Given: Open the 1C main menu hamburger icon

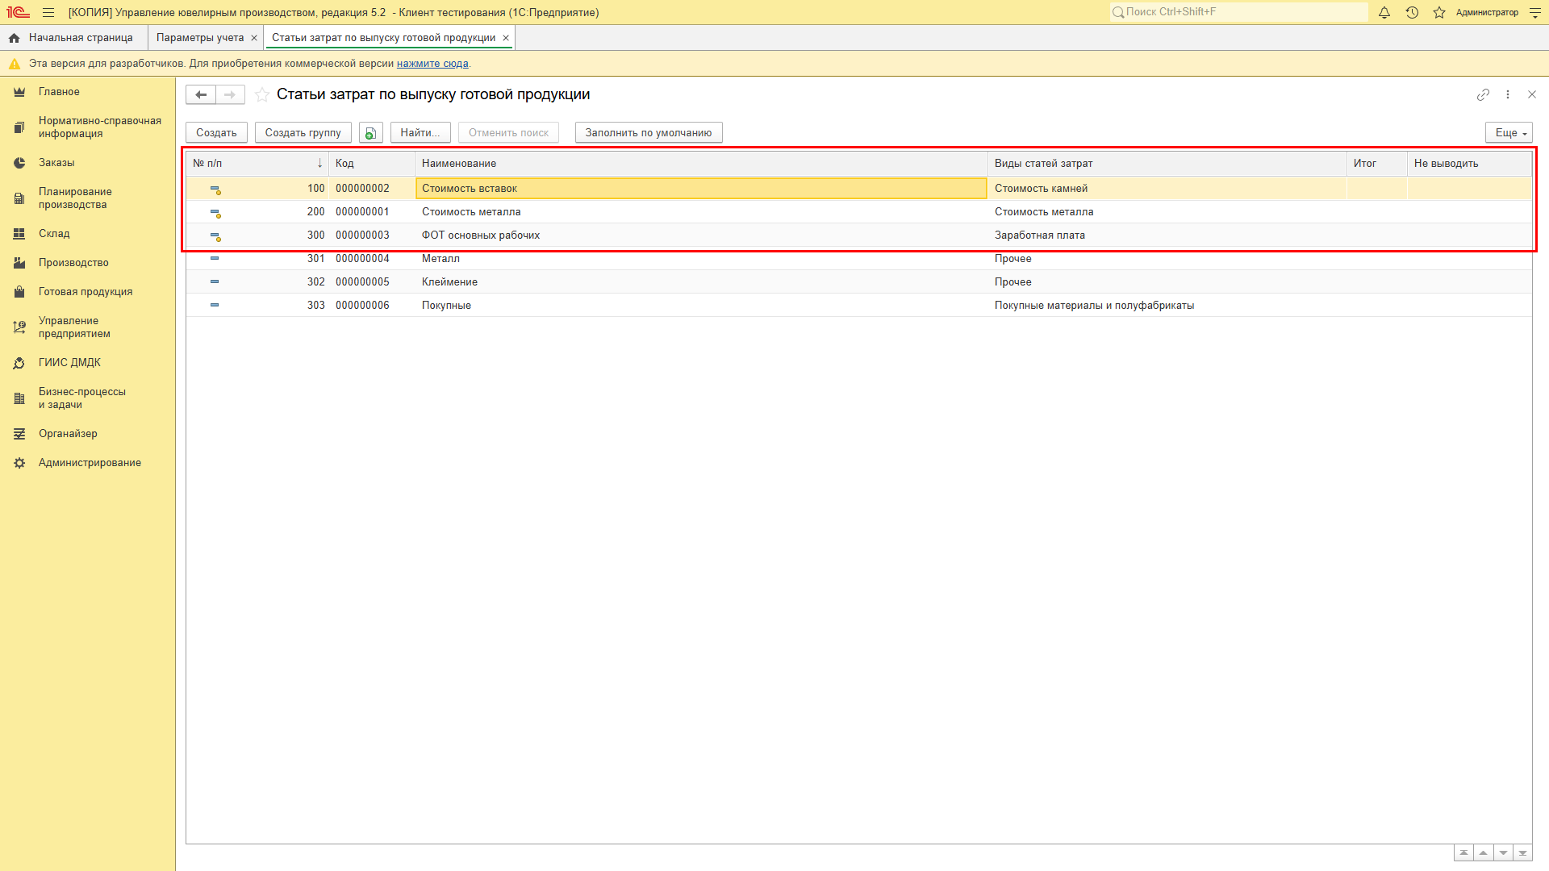Looking at the screenshot, I should tap(48, 12).
